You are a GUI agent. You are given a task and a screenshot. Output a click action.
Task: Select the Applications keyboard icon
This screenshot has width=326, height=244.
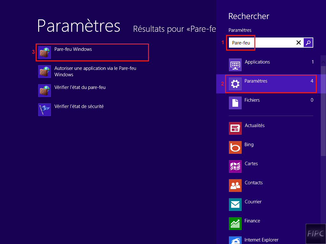pyautogui.click(x=235, y=65)
